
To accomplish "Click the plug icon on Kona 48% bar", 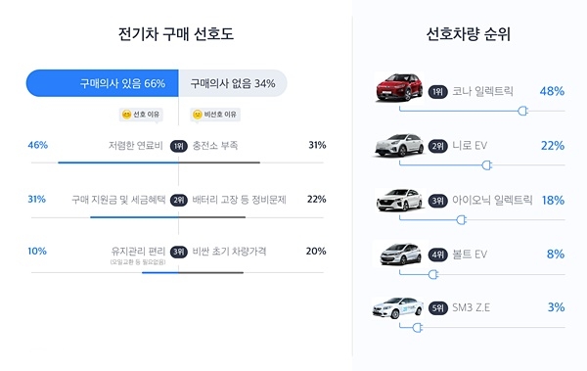I will (523, 111).
